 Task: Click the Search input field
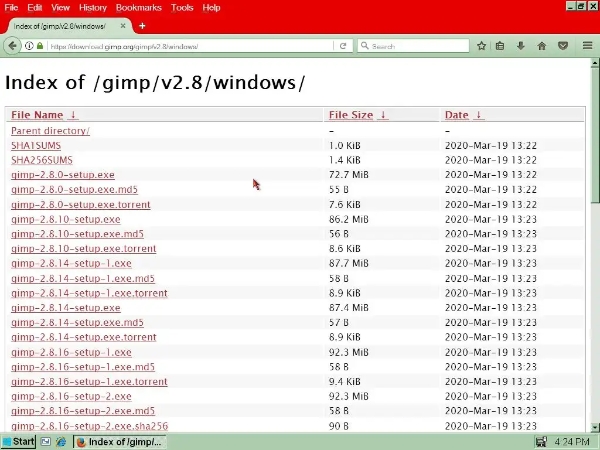pyautogui.click(x=413, y=46)
